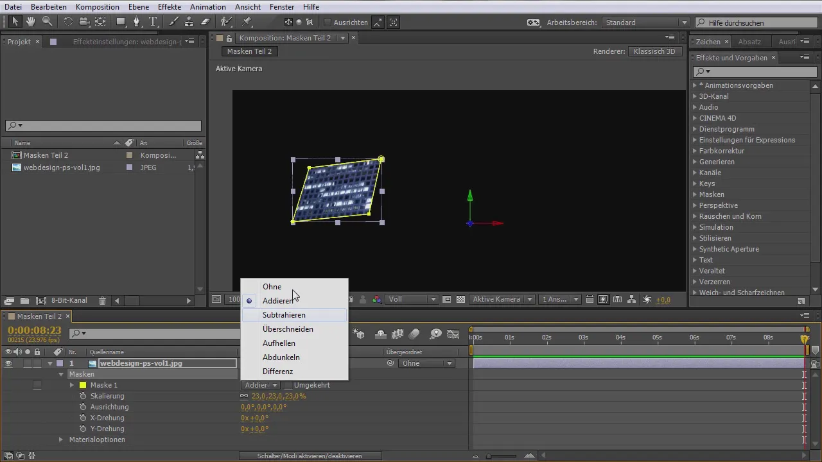Open the Arbeitsbereich Standard dropdown
Viewport: 822px width, 462px height.
(645, 22)
